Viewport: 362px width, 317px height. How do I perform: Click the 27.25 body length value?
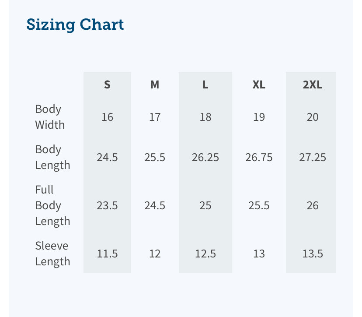312,157
